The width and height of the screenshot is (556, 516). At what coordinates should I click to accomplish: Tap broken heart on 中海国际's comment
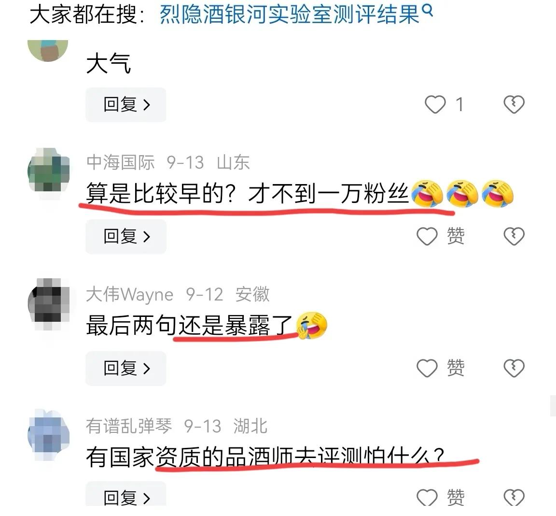click(514, 236)
